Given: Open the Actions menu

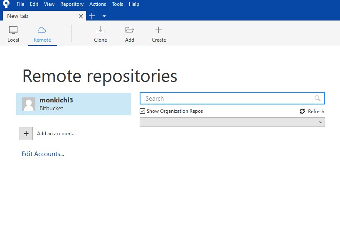Looking at the screenshot, I should point(98,4).
